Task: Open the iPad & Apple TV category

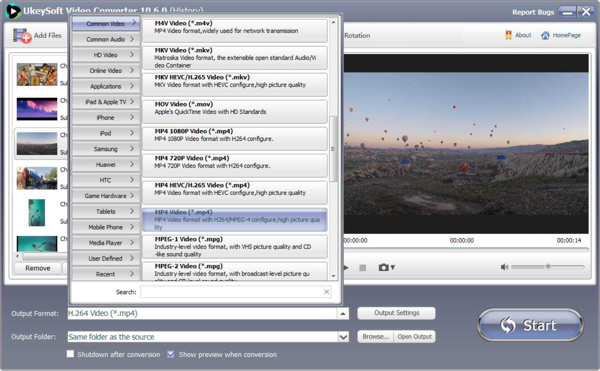Action: click(x=106, y=102)
